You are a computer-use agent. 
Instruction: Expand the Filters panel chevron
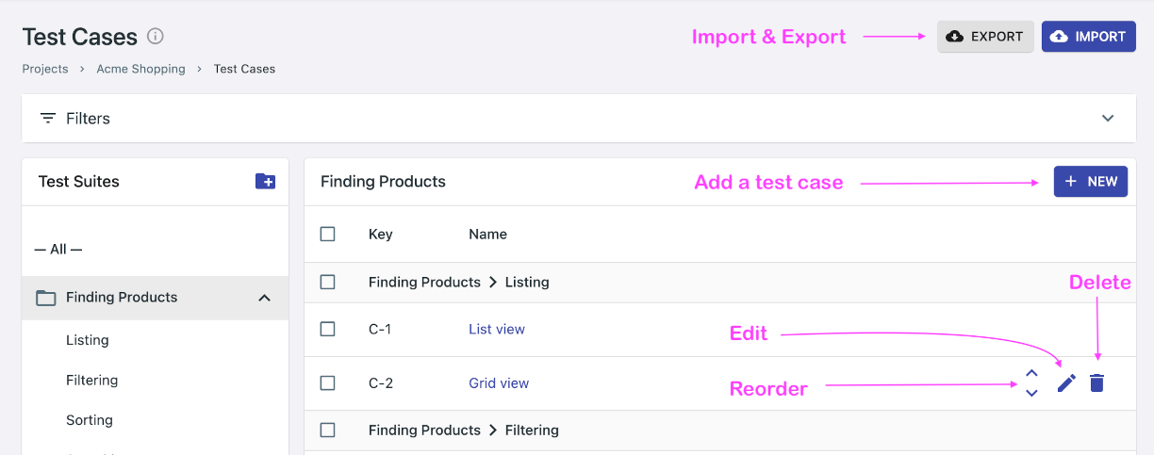pos(1108,119)
